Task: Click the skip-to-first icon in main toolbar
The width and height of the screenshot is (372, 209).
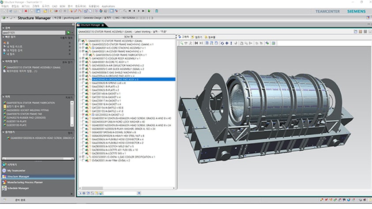Action: point(130,11)
